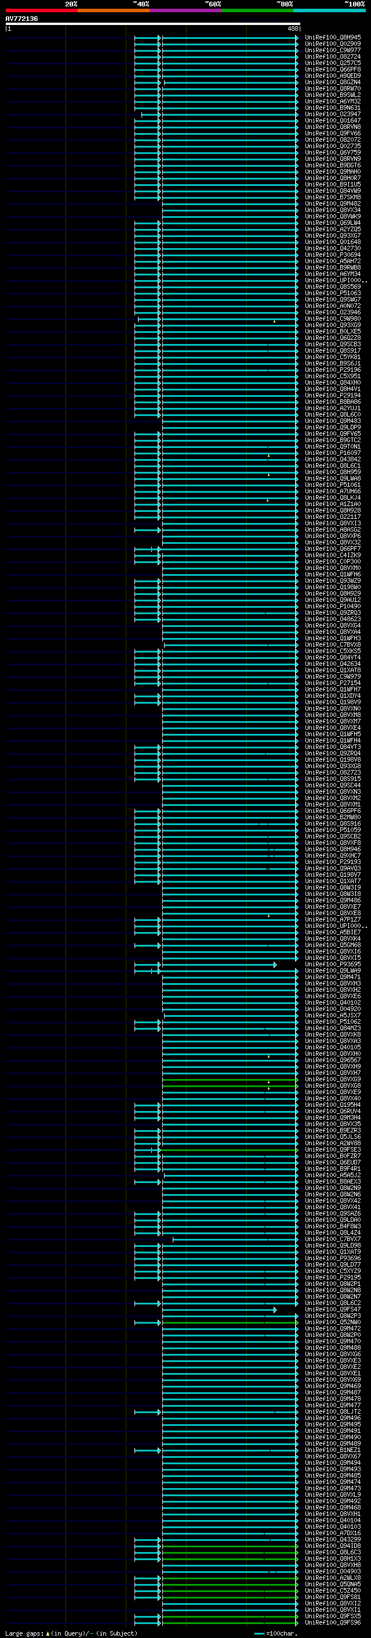Click the AV772136 query name
The height and width of the screenshot is (1638, 371).
pos(21,19)
